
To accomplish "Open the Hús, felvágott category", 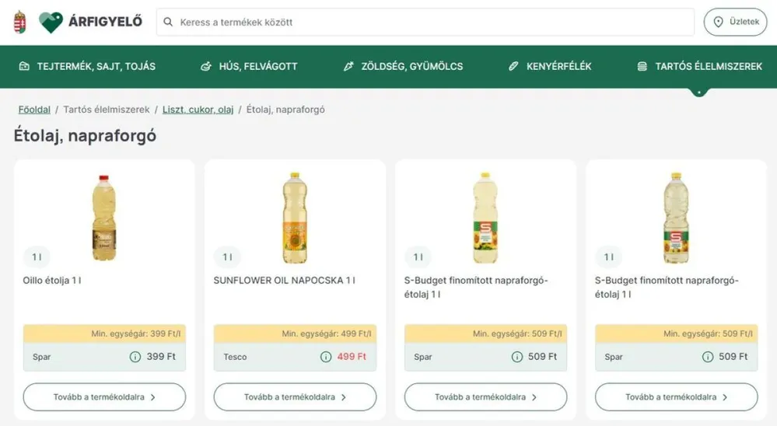I will (249, 67).
